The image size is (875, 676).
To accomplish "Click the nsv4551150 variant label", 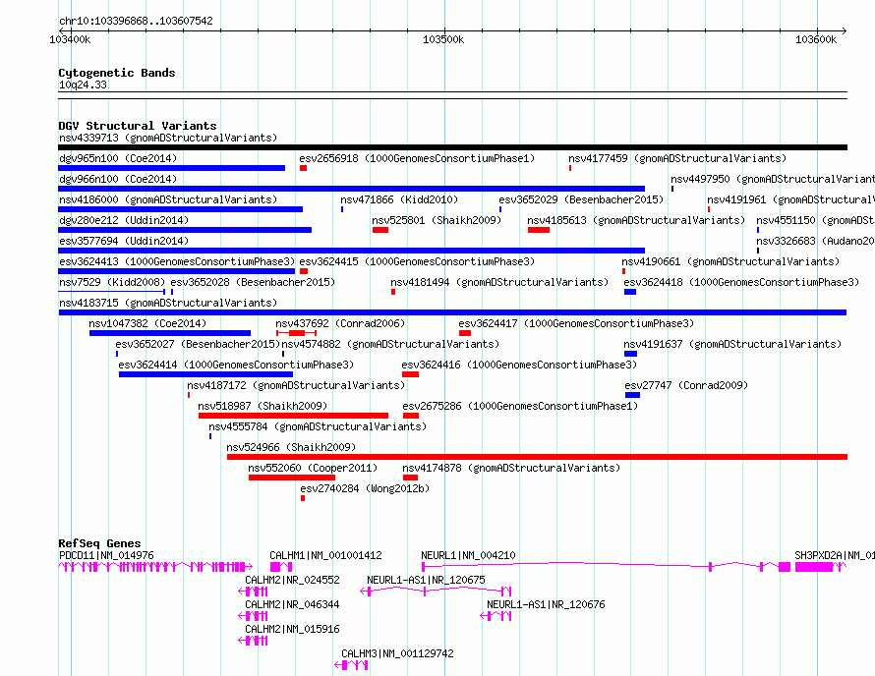I will (815, 220).
